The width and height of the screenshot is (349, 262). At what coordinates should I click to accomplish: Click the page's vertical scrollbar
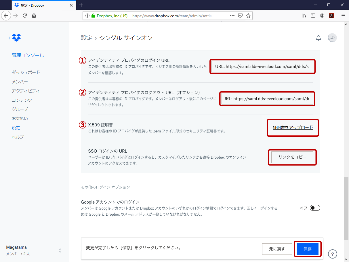point(346,207)
